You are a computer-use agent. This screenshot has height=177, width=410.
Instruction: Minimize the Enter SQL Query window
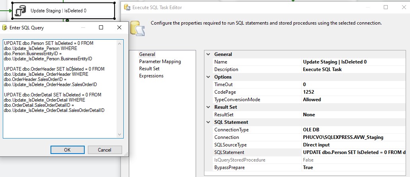click(x=83, y=27)
